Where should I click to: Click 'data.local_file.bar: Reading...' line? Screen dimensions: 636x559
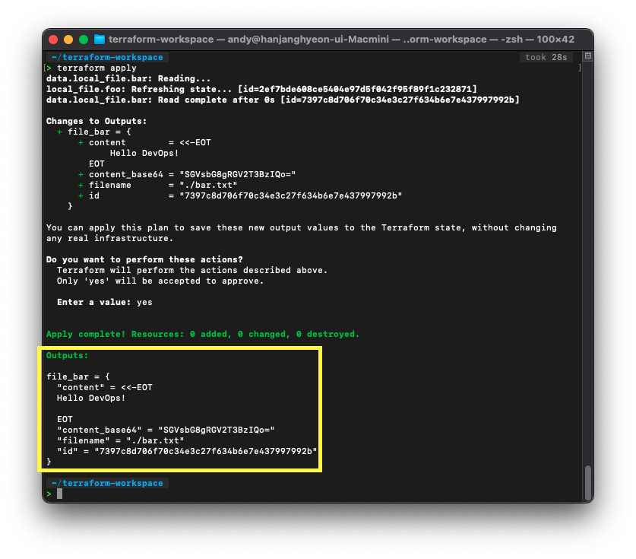pos(128,78)
